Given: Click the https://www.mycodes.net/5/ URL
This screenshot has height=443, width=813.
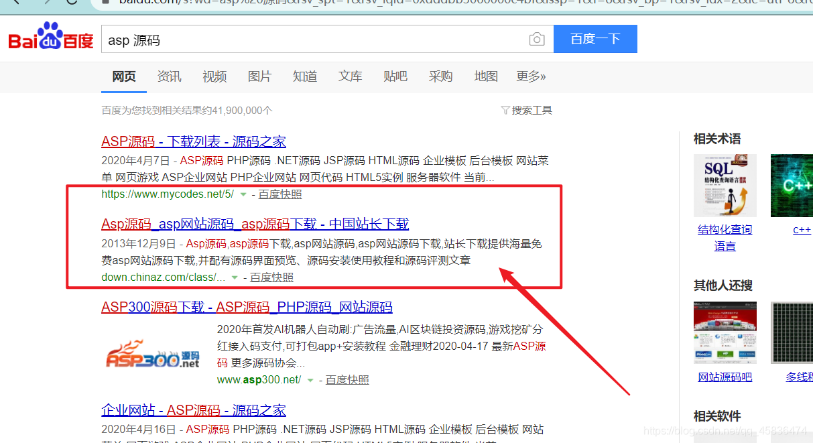Looking at the screenshot, I should point(168,194).
